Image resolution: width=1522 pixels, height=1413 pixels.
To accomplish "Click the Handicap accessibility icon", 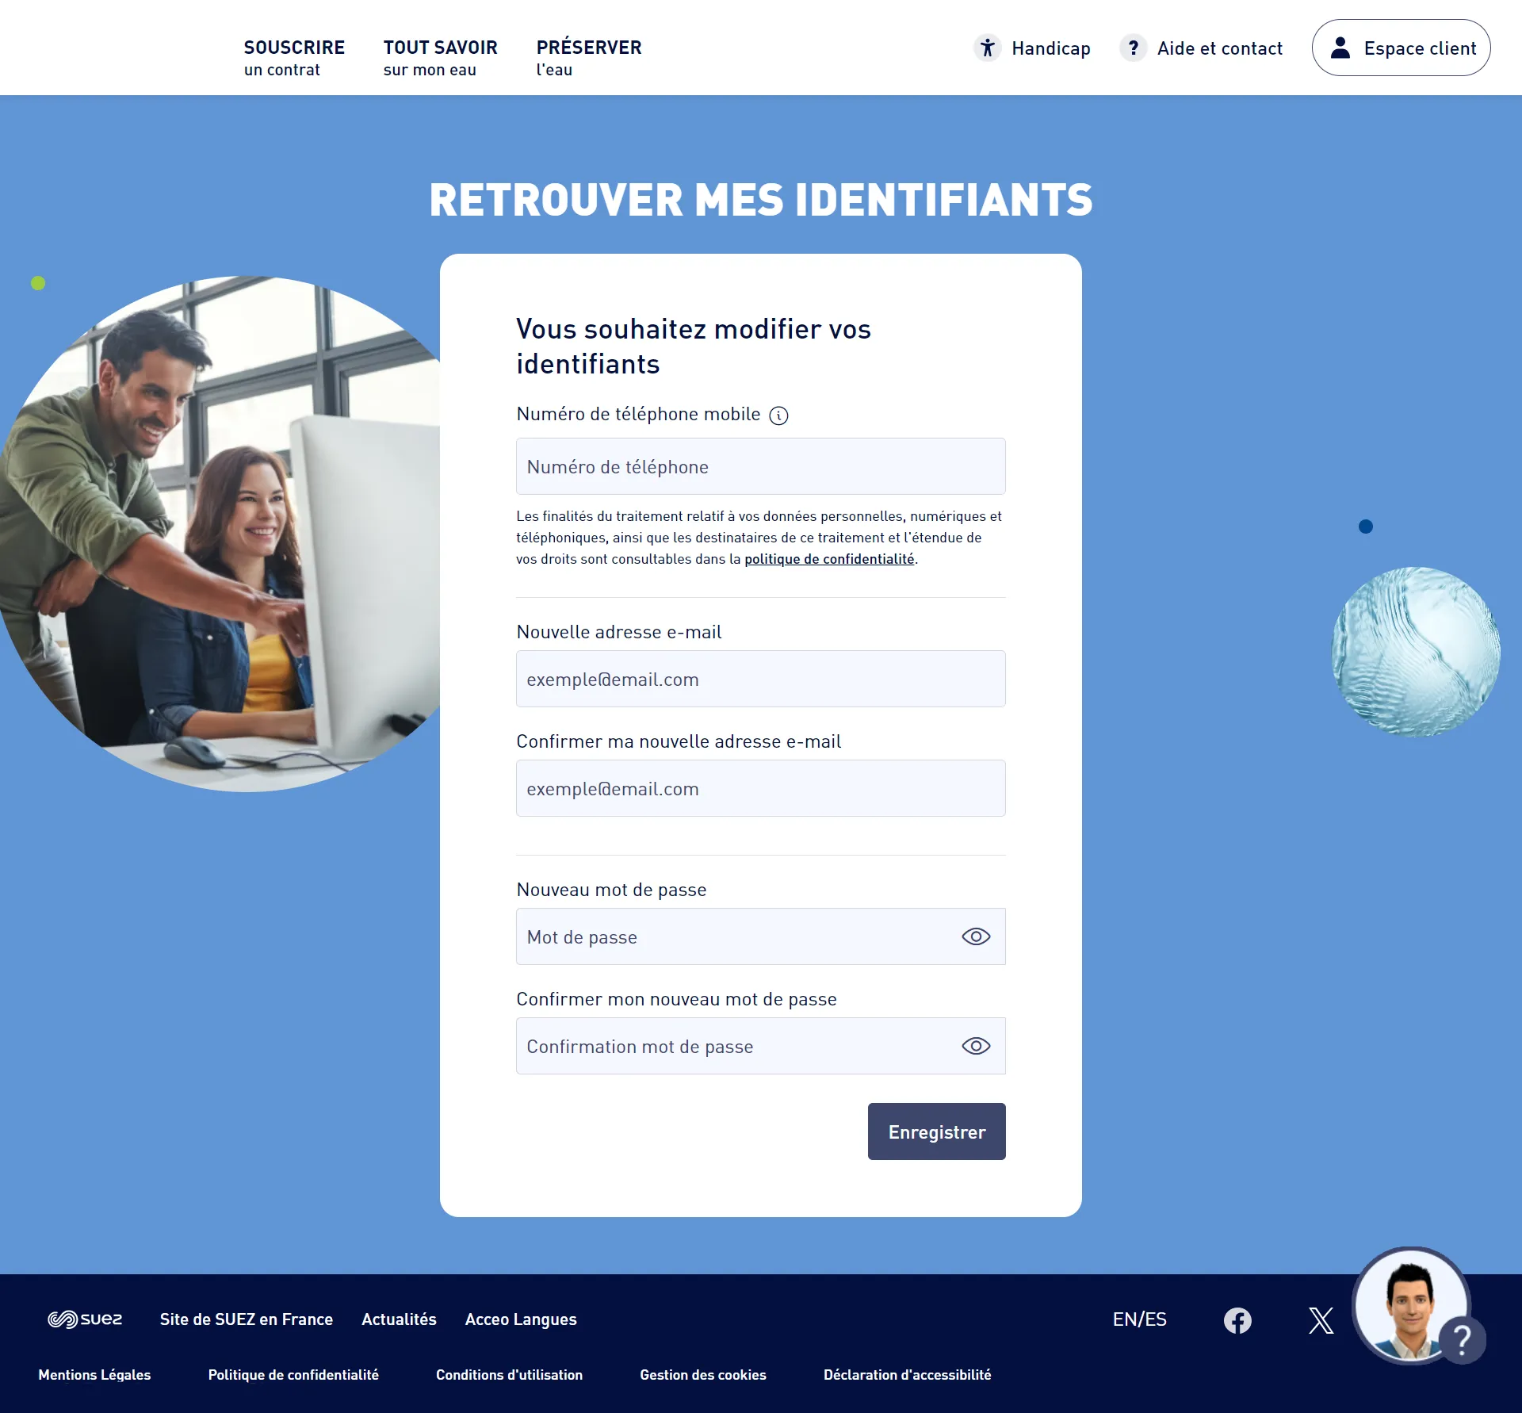I will click(987, 48).
